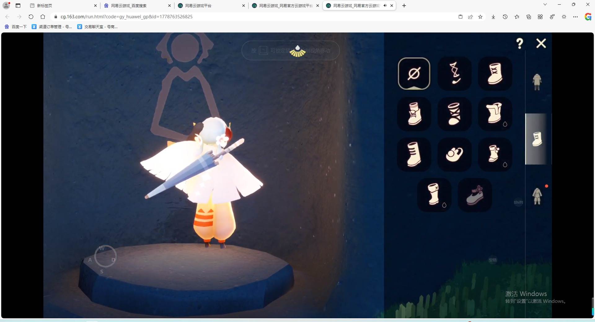Screen dimensions: 595x322
Task: Click the clipboard icon in address bar
Action: pyautogui.click(x=461, y=17)
